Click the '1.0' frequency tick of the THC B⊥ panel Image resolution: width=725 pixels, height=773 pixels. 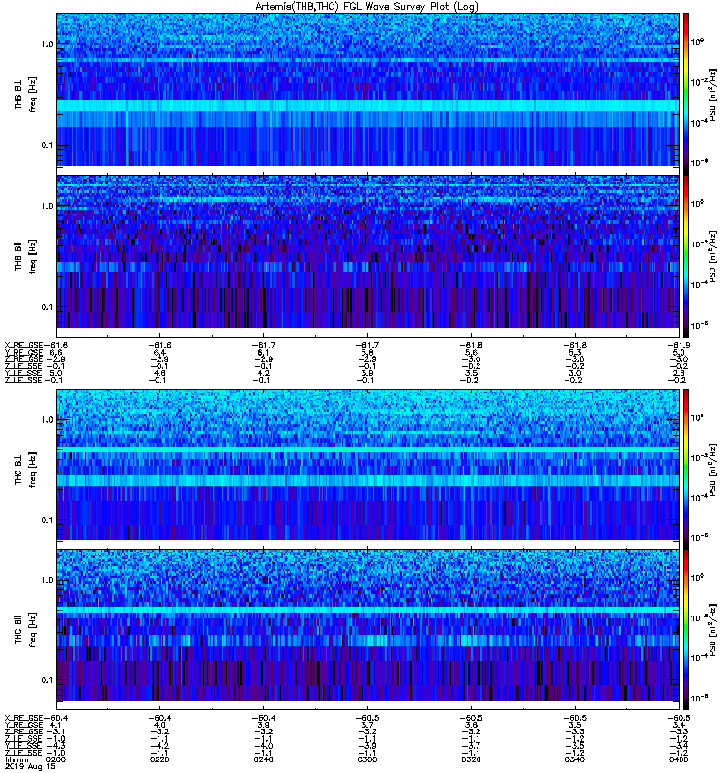47,420
